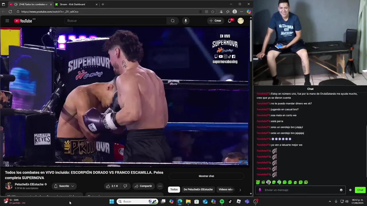The width and height of the screenshot is (367, 206).
Task: Select the YouTube video browser tab
Action: pos(32,4)
